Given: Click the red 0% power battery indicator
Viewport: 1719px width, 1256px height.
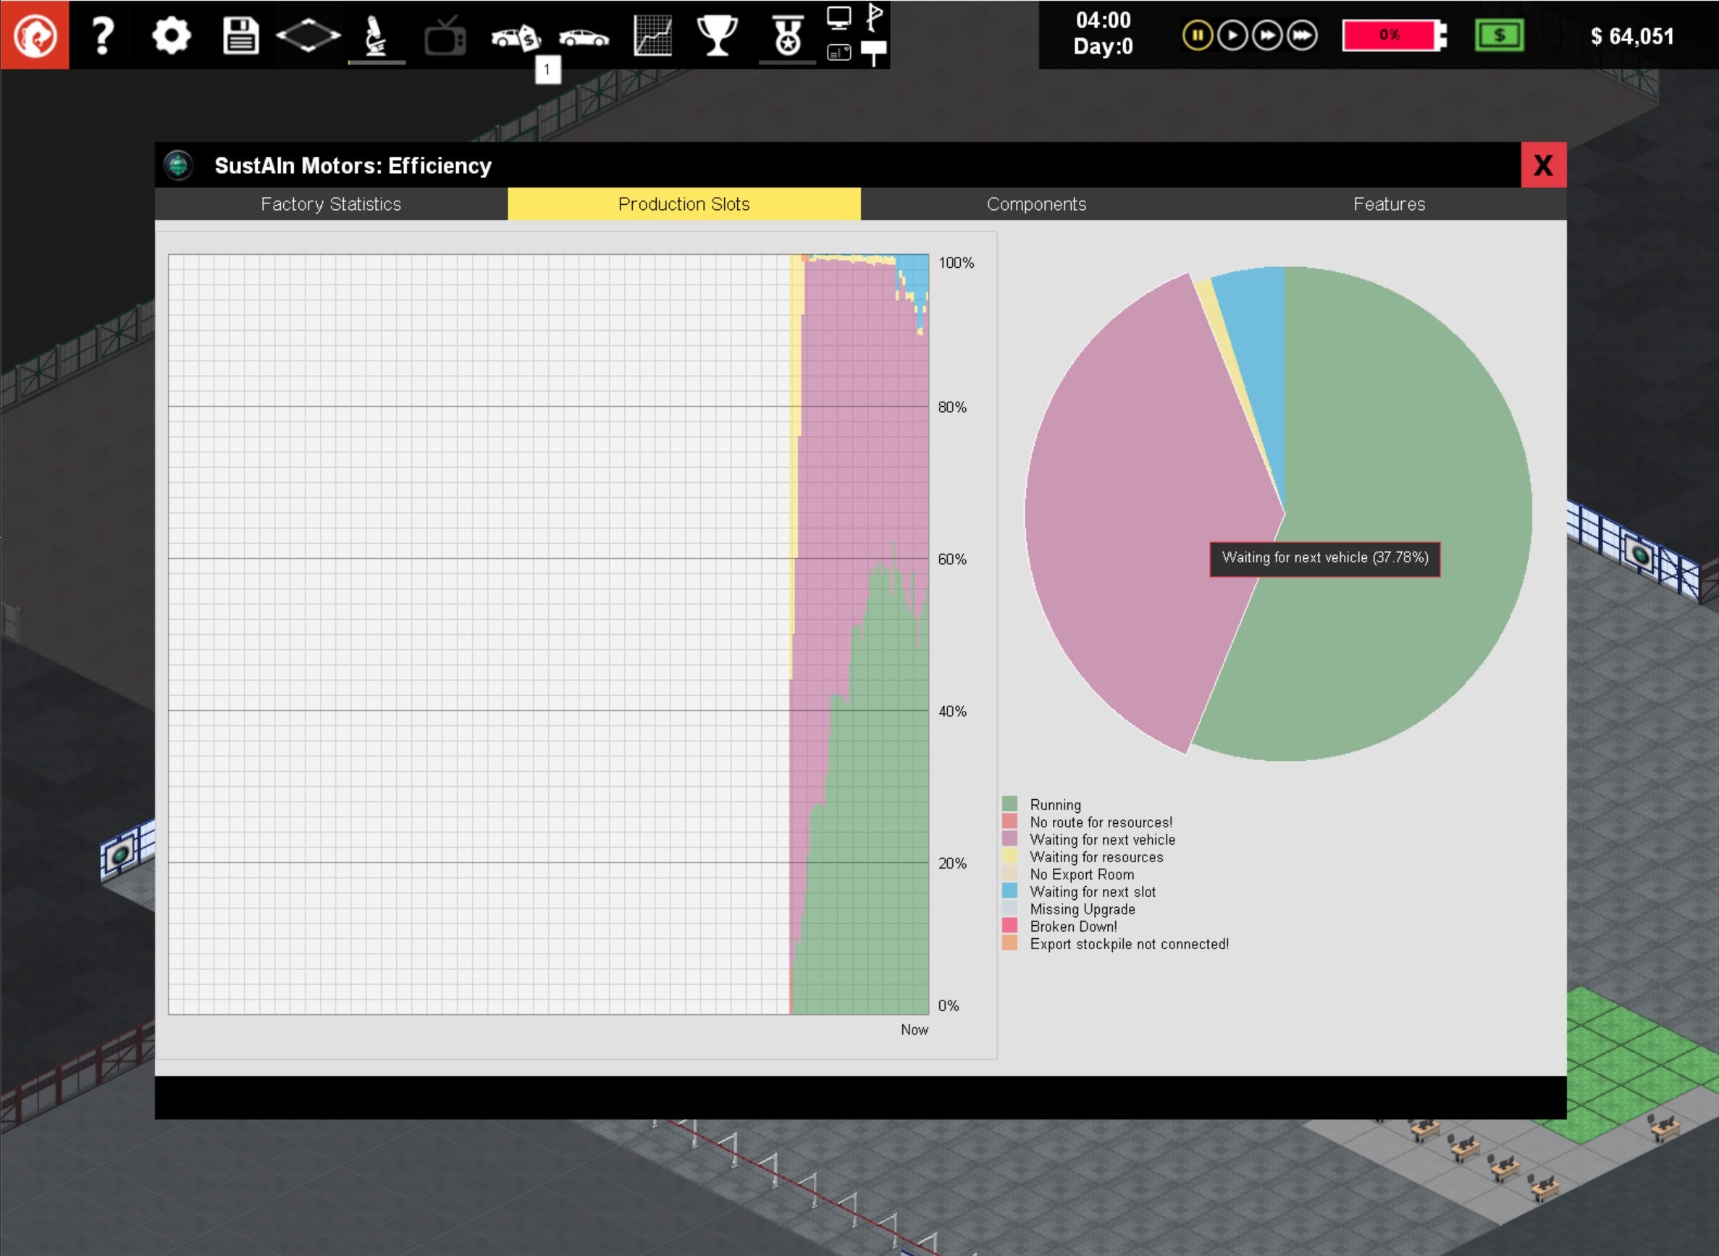Looking at the screenshot, I should (x=1394, y=35).
